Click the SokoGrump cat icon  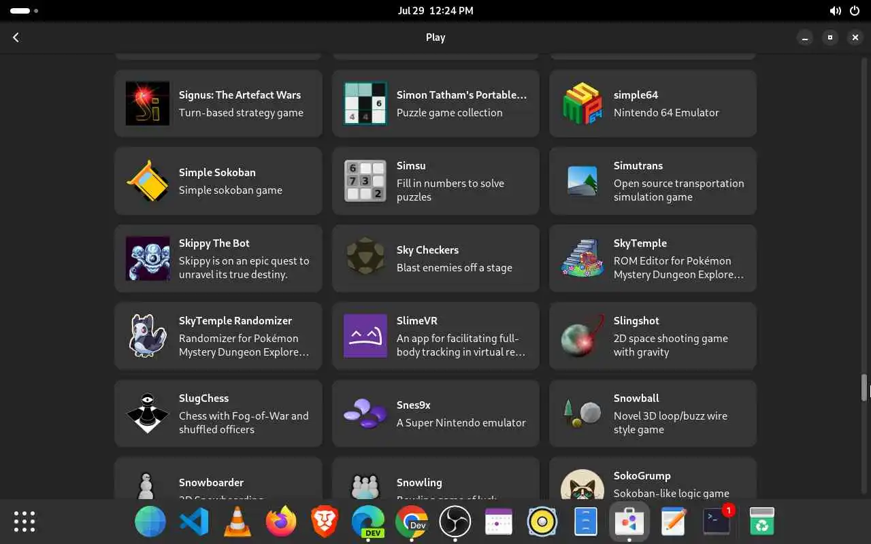pyautogui.click(x=582, y=485)
